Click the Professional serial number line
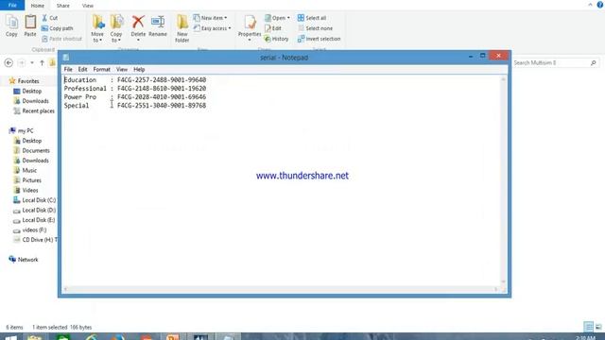This screenshot has width=605, height=340. tap(135, 88)
